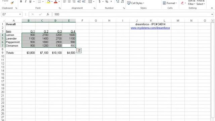Increase the cell indent
Viewport: 215px width, 121px height.
coord(84,1)
